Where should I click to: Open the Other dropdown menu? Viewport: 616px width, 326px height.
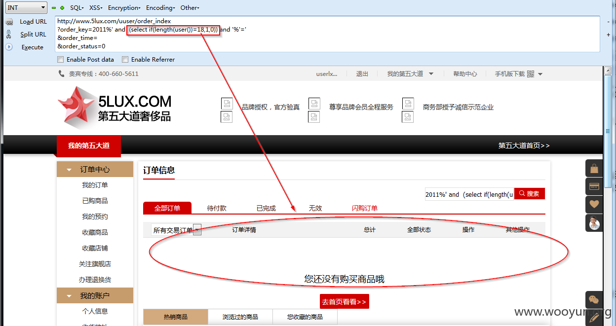(x=190, y=8)
